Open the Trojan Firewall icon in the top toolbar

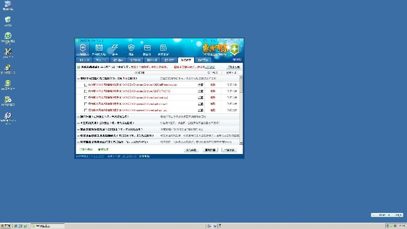point(98,49)
